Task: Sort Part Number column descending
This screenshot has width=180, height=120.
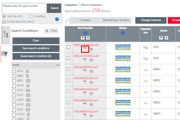Action: point(83,37)
